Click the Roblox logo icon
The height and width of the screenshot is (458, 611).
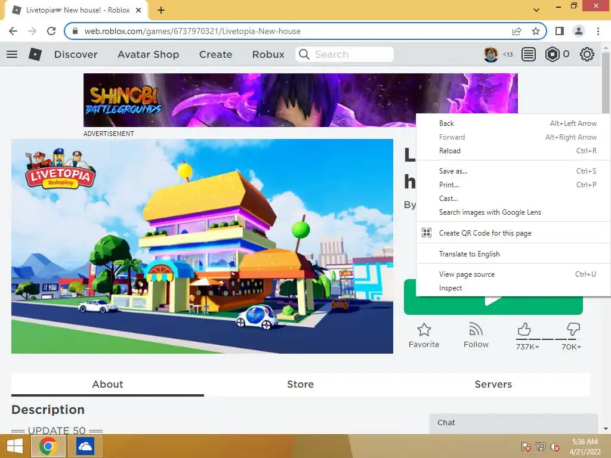(35, 54)
